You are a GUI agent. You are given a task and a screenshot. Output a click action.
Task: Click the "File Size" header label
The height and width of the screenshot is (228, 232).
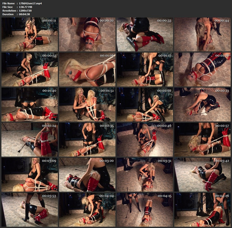(8, 7)
